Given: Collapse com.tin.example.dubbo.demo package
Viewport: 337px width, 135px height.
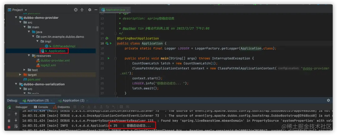Looking at the screenshot, I should pyautogui.click(x=33, y=37).
